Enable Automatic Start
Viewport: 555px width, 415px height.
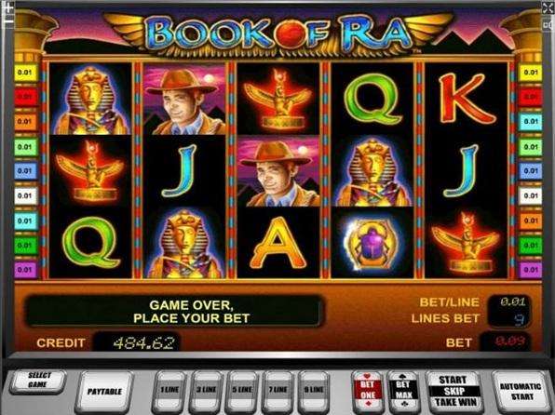click(x=521, y=392)
